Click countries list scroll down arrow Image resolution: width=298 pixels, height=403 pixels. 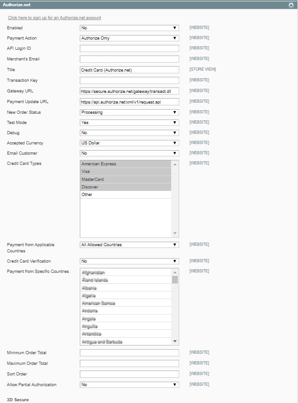[x=175, y=341]
